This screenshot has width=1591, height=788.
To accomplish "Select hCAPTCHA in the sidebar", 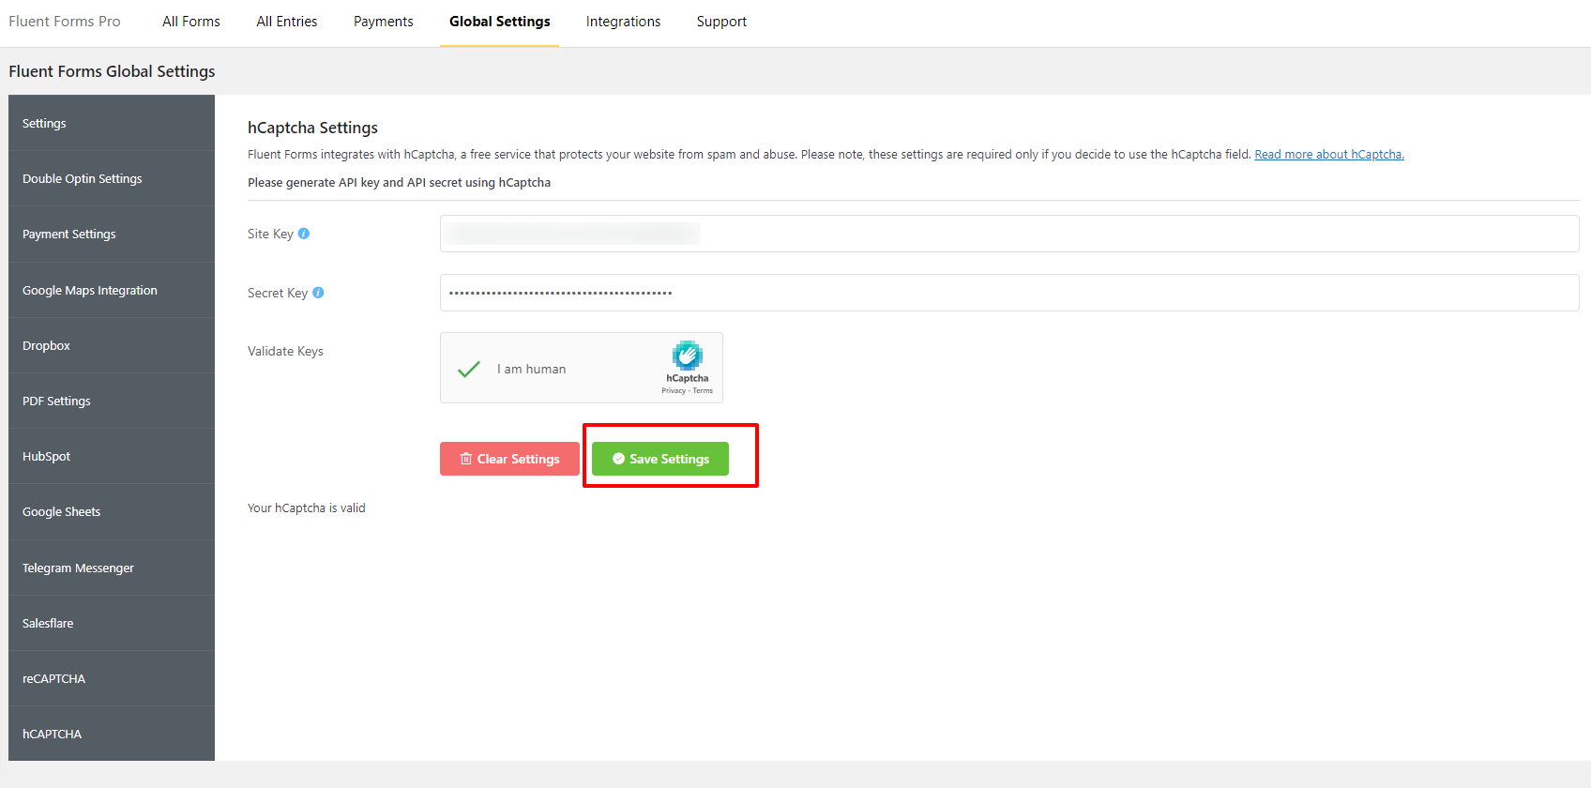I will 112,734.
